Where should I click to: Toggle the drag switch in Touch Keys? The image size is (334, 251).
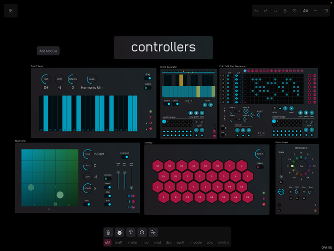pyautogui.click(x=148, y=78)
